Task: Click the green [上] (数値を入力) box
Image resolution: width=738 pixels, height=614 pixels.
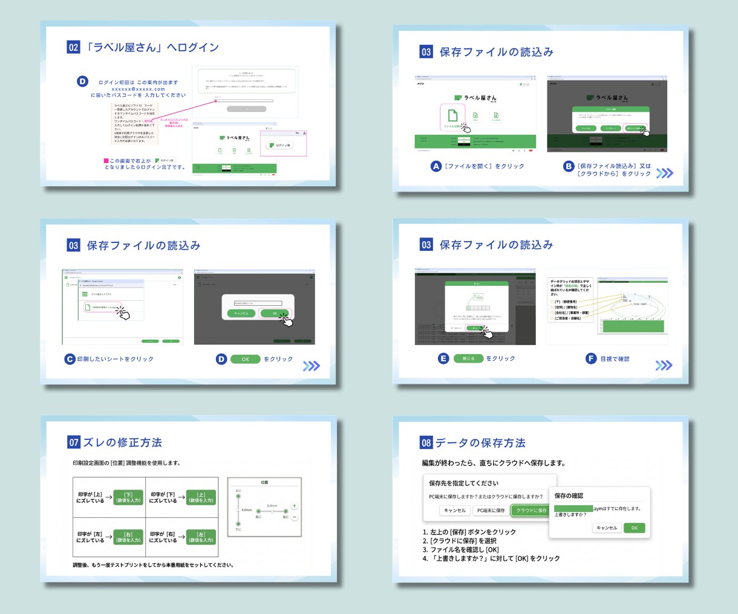Action: coord(201,497)
